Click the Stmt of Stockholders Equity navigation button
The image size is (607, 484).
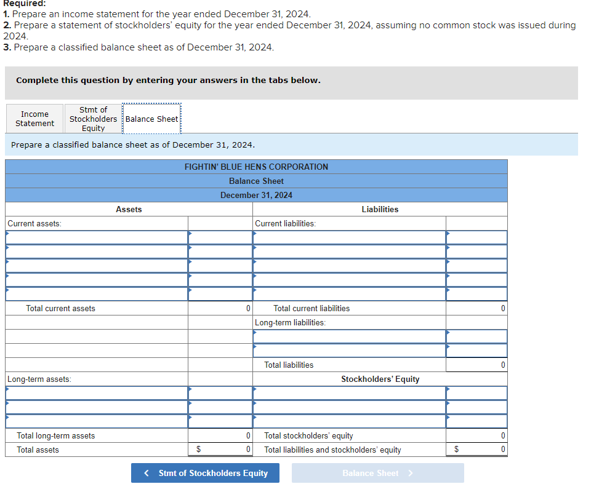point(205,473)
